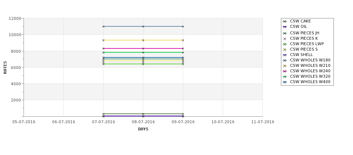Click the 07-07-2016 x-axis date label
The image size is (353, 155).
103,122
